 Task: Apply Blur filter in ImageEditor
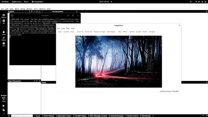click(x=120, y=32)
